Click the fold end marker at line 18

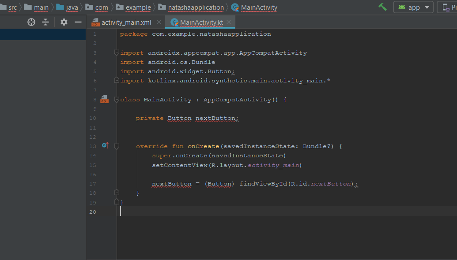(116, 193)
